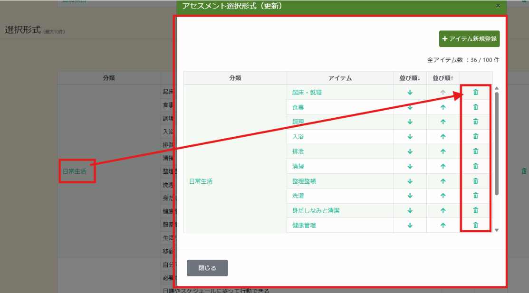The width and height of the screenshot is (529, 293).
Task: Open the 健康管理 item link
Action: pos(304,225)
